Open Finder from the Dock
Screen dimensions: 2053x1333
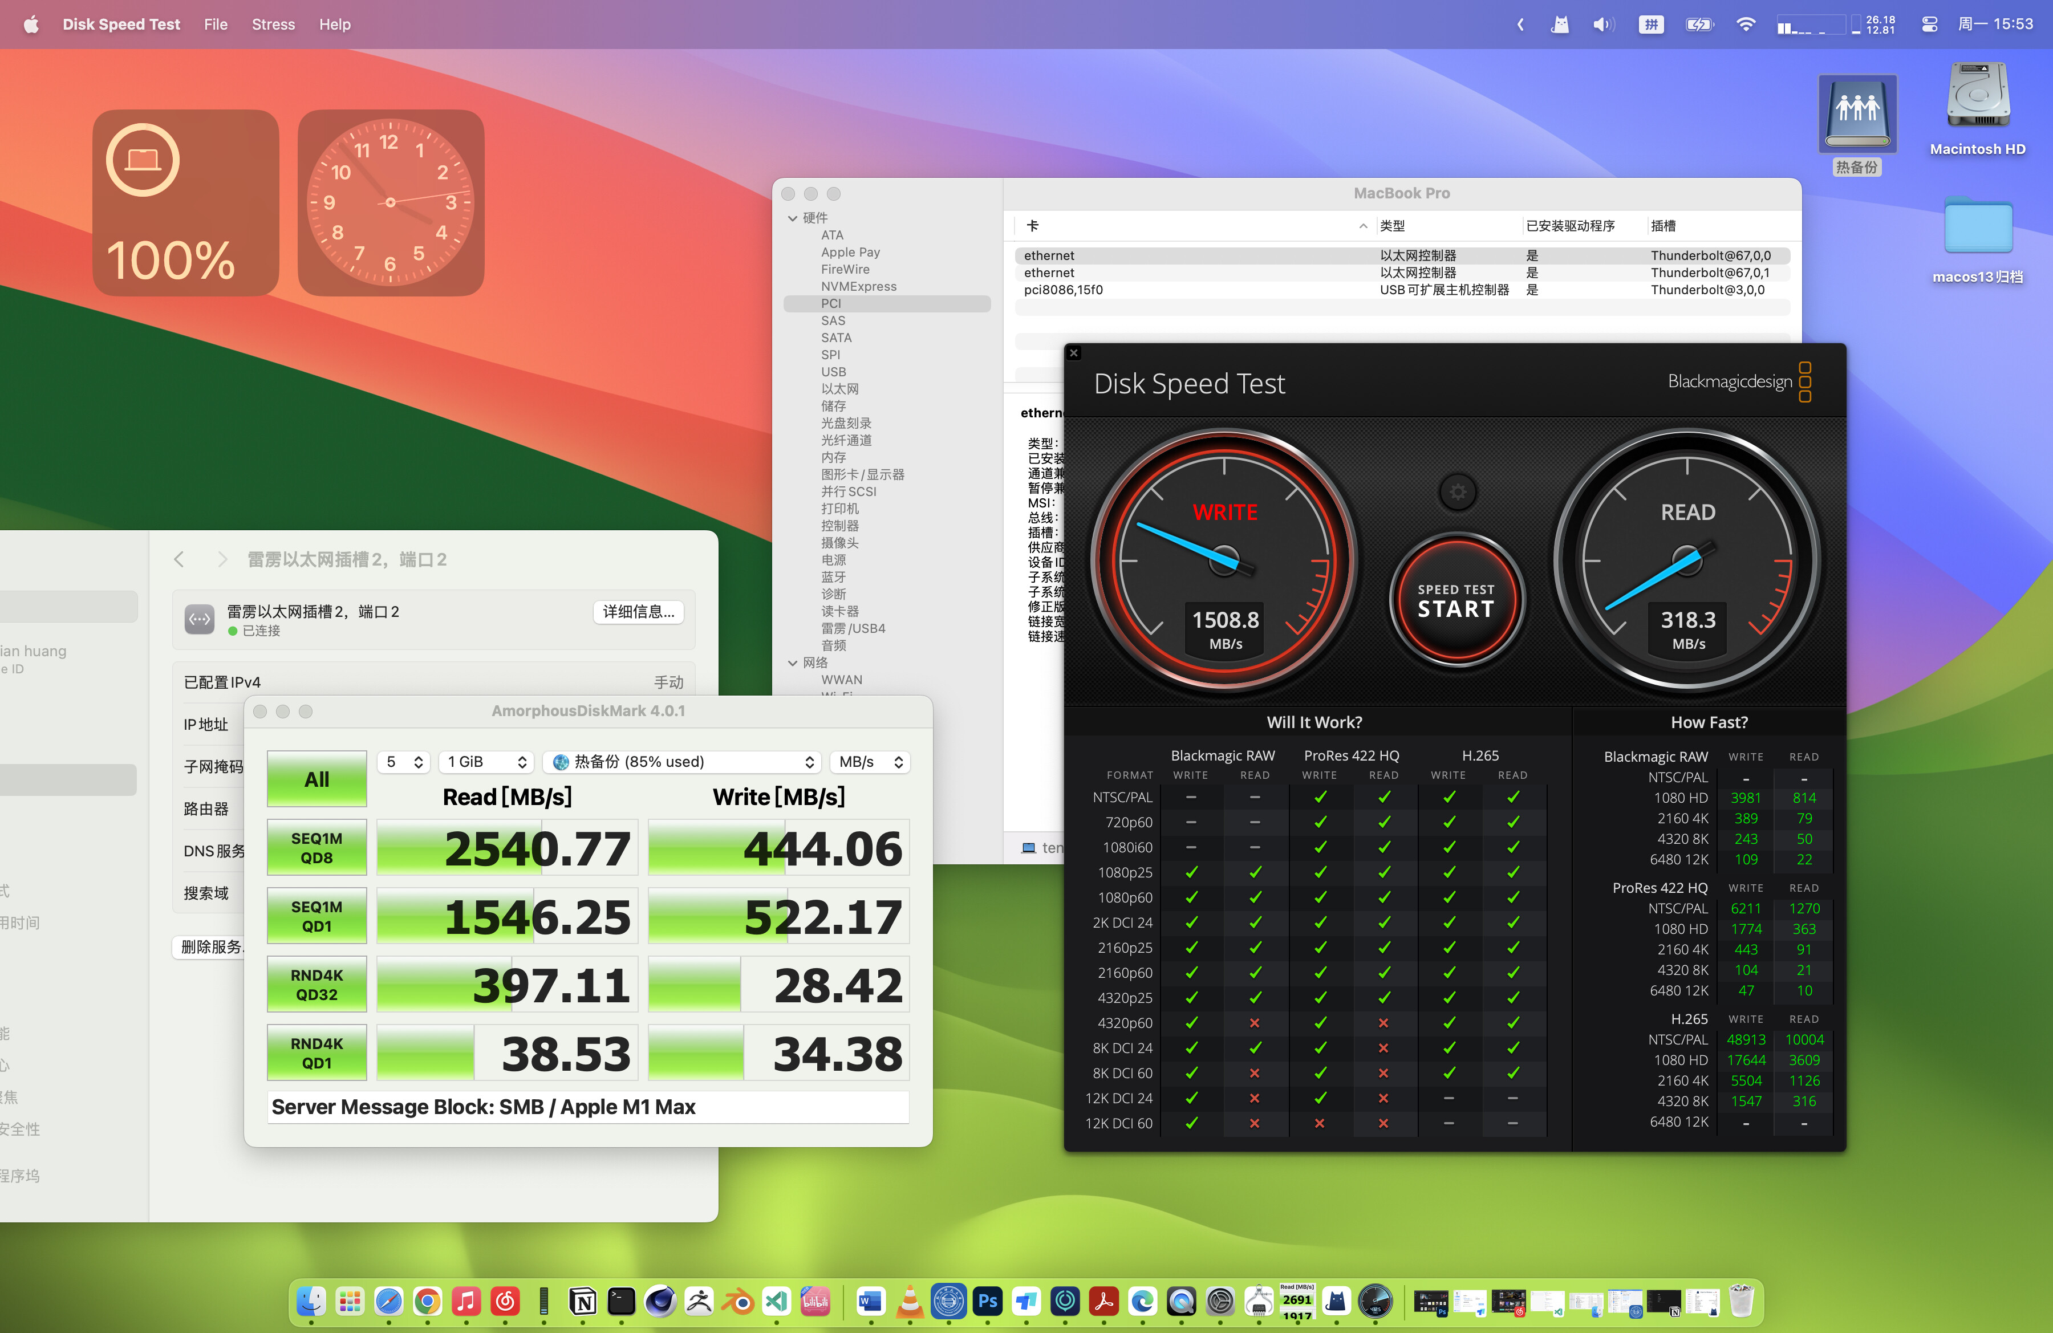pyautogui.click(x=311, y=1301)
